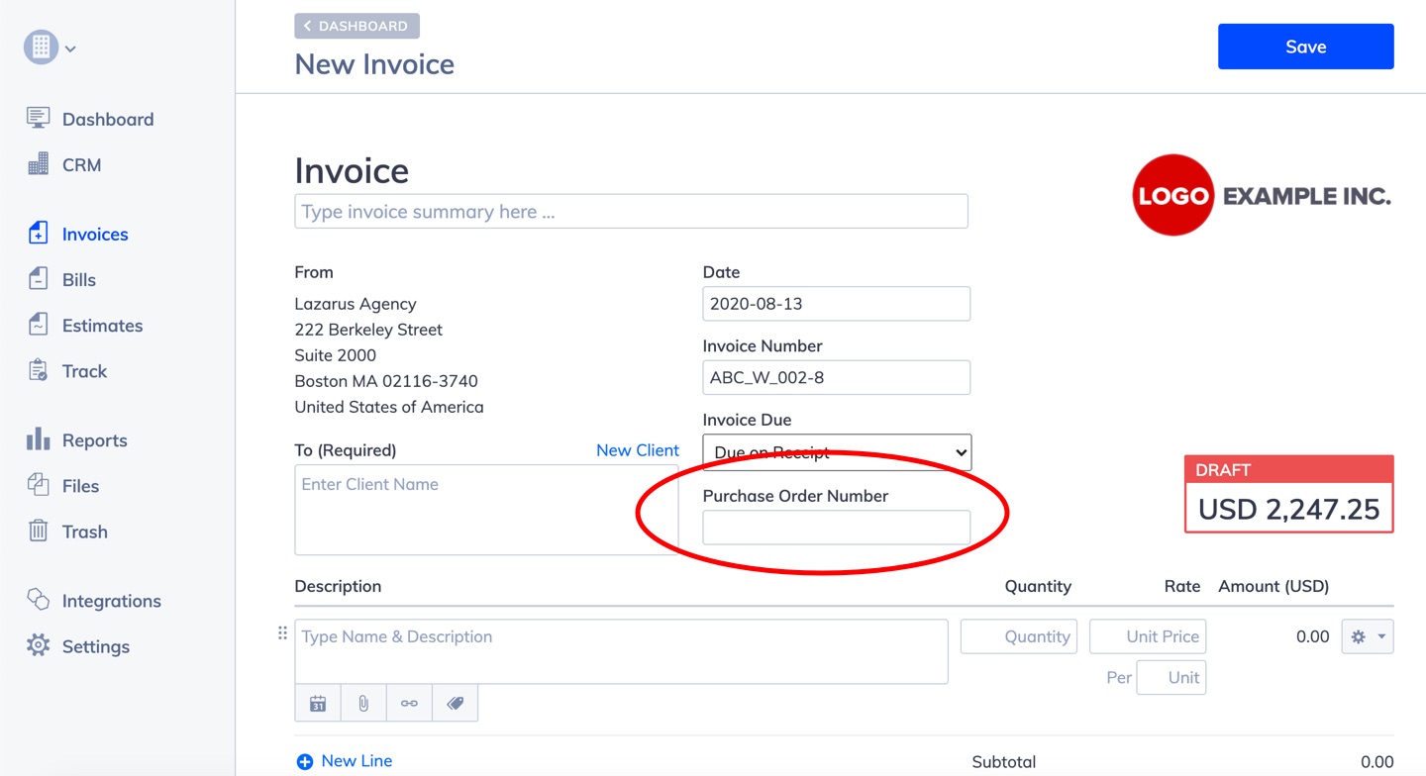Open the Invoice Due dropdown
Screen dimensions: 1426x776
click(x=837, y=452)
